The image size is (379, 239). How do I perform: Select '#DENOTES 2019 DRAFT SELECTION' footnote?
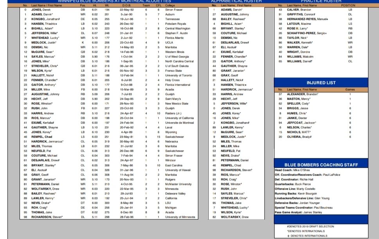point(310,226)
